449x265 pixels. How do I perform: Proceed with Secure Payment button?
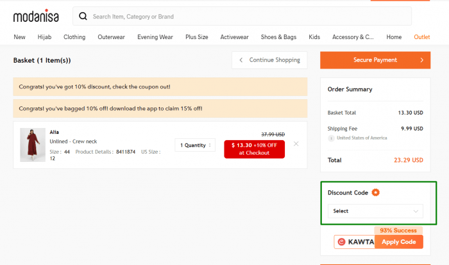[375, 60]
